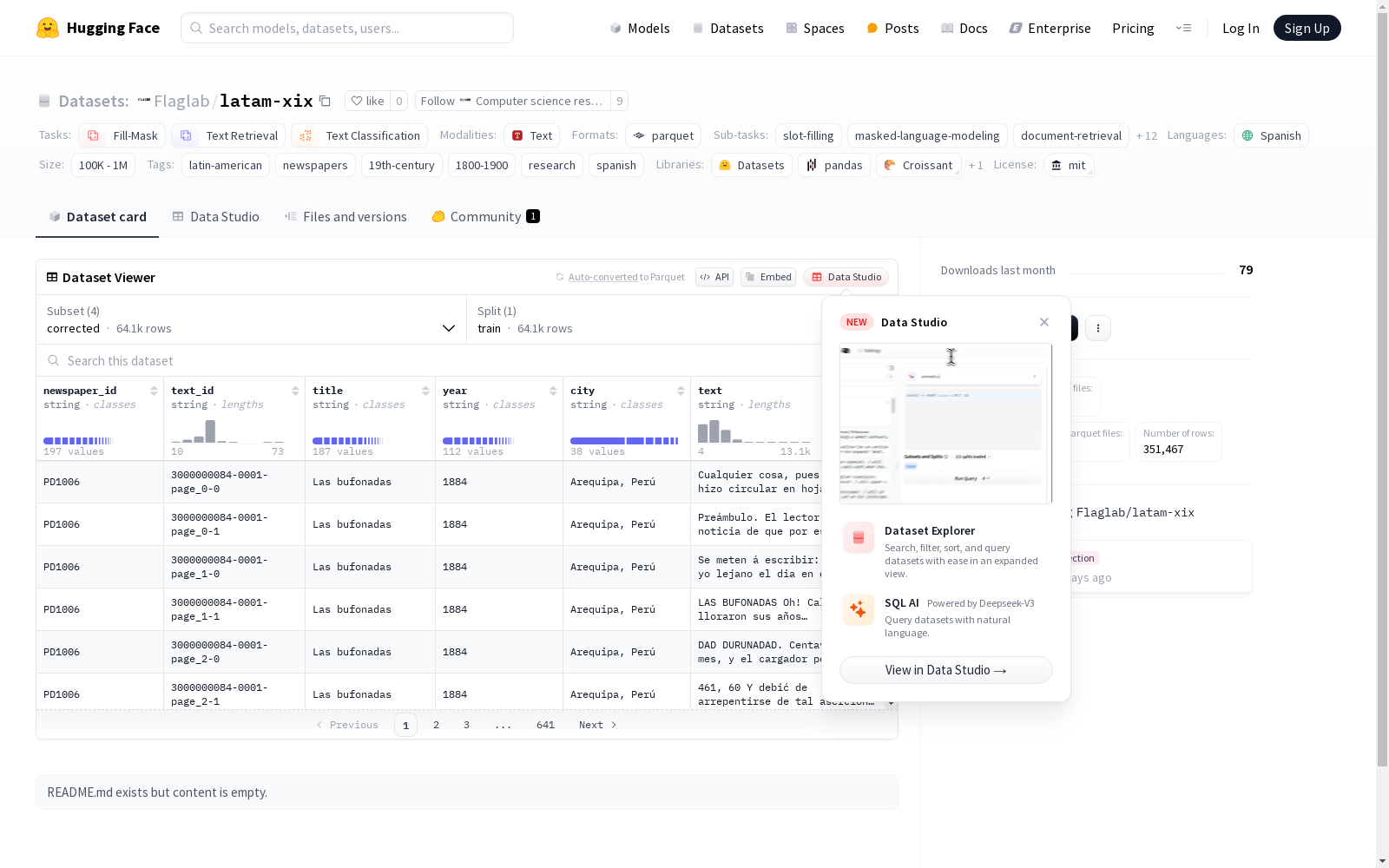1389x868 pixels.
Task: Go to page 3 of the dataset
Action: 466,725
